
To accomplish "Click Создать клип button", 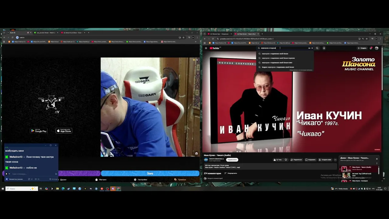I will (x=325, y=160).
